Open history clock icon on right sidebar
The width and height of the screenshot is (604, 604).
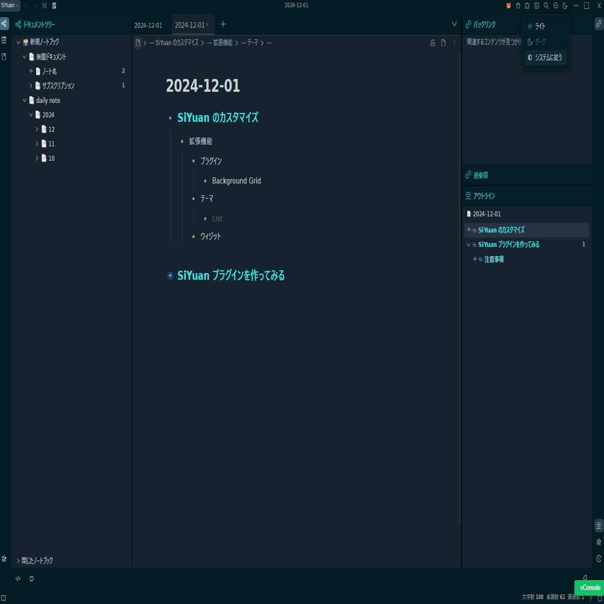tap(598, 558)
